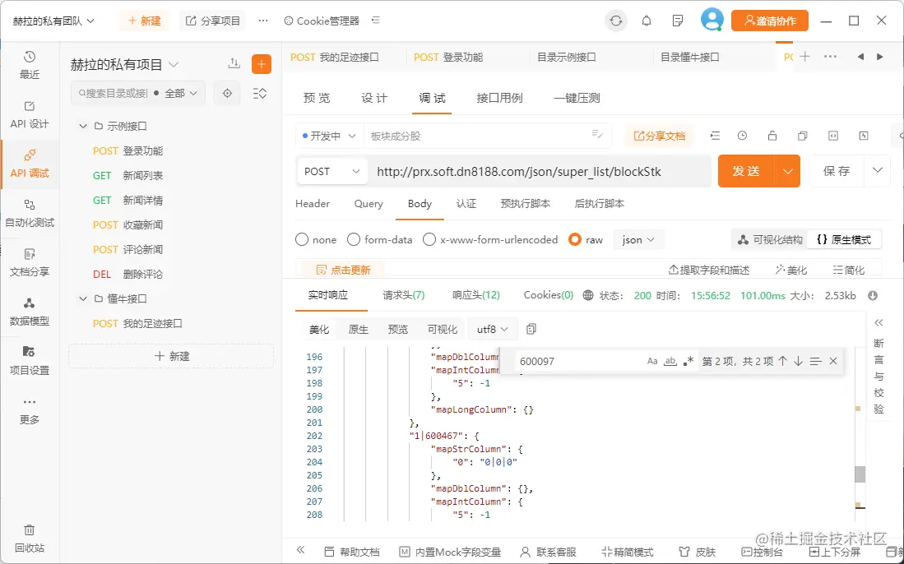Toggle match case Aa in search box
This screenshot has height=564, width=904.
click(x=652, y=361)
